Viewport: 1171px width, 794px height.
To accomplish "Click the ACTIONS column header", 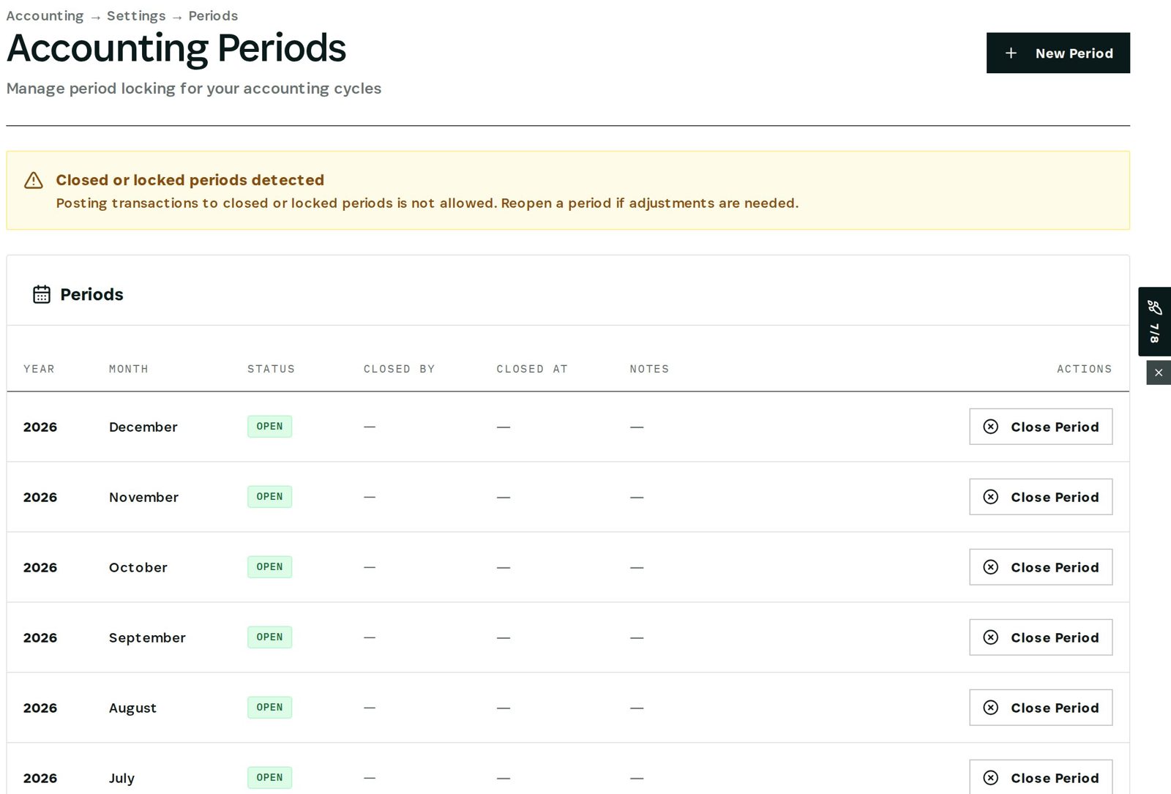I will [x=1085, y=369].
